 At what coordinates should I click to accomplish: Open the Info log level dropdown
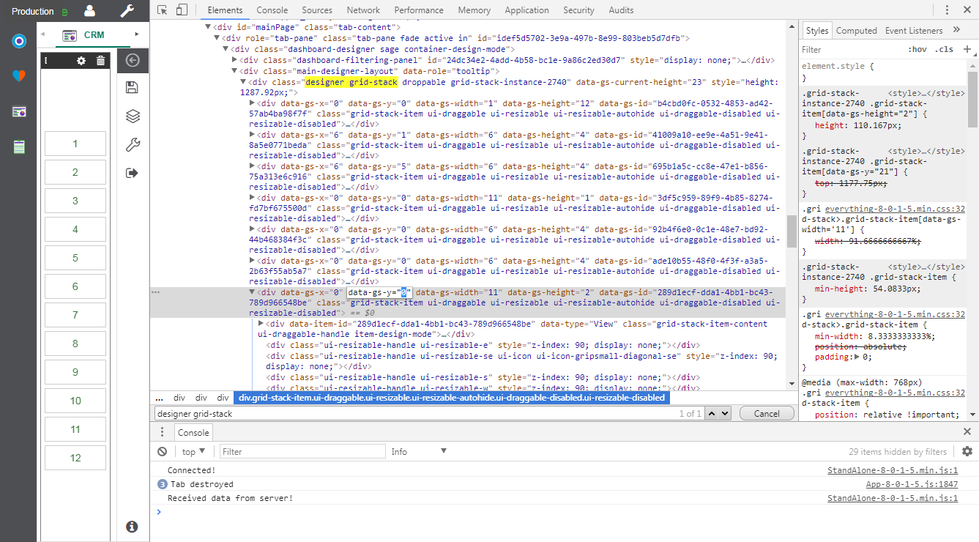click(419, 452)
